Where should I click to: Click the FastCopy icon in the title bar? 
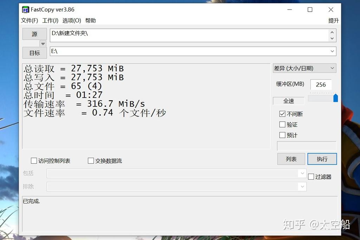pos(25,9)
